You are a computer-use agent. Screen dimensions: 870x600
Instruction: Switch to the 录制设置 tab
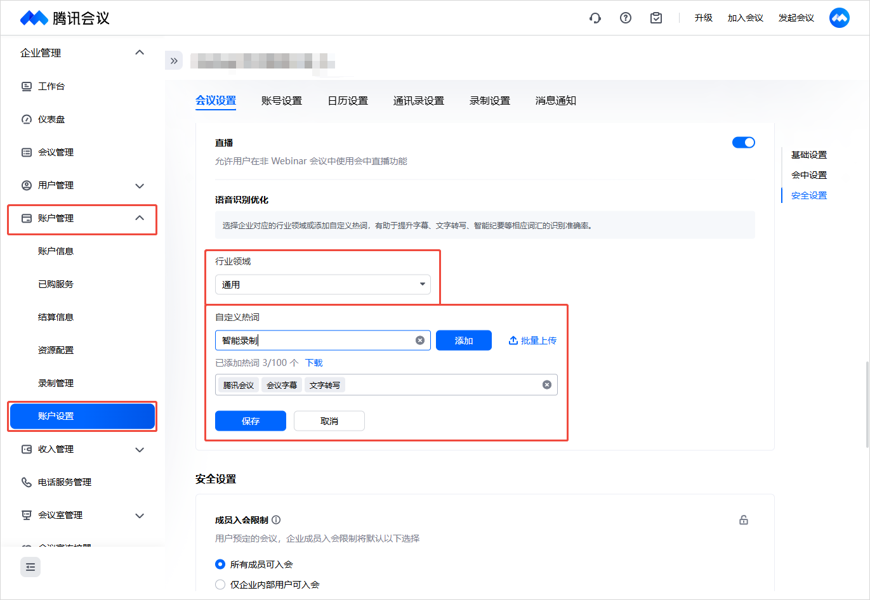click(490, 101)
